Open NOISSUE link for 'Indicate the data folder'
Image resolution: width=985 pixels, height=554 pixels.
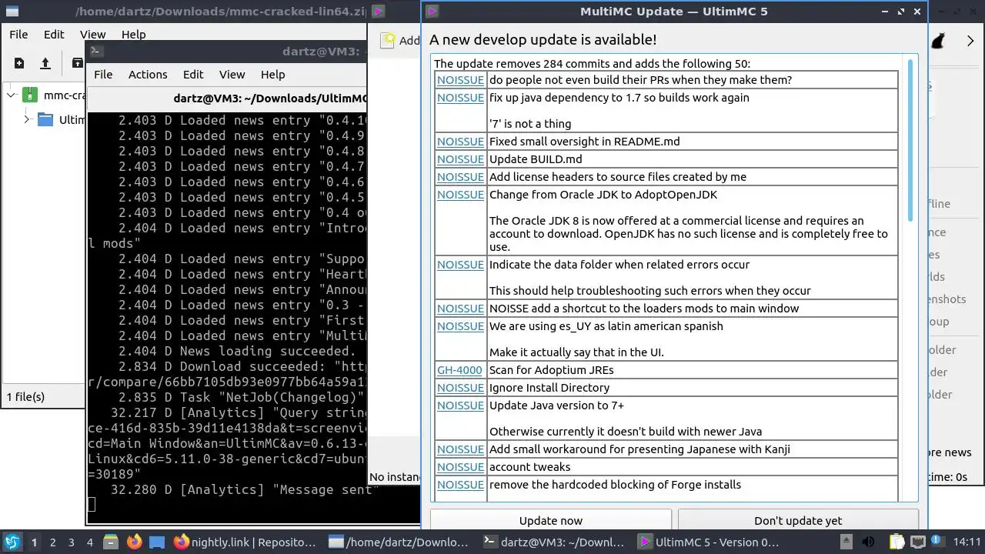click(460, 265)
